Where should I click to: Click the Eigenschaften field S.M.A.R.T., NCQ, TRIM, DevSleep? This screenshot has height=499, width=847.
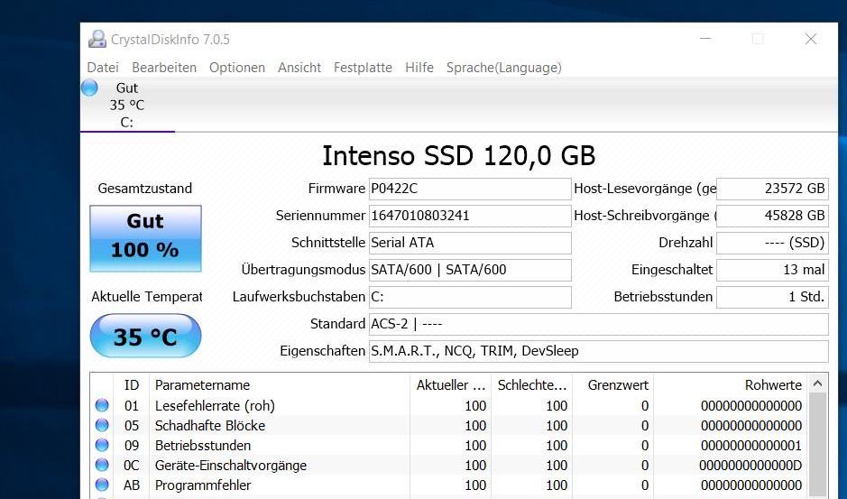tap(599, 351)
